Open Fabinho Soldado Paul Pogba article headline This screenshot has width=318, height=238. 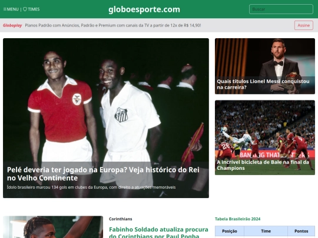click(x=158, y=232)
